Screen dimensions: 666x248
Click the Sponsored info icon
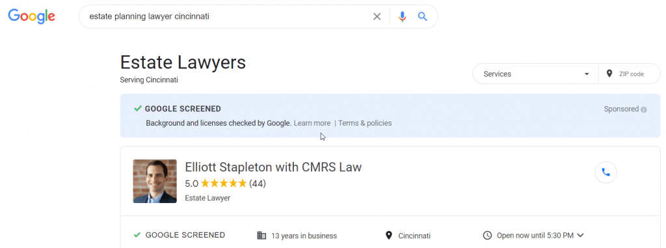click(x=644, y=109)
